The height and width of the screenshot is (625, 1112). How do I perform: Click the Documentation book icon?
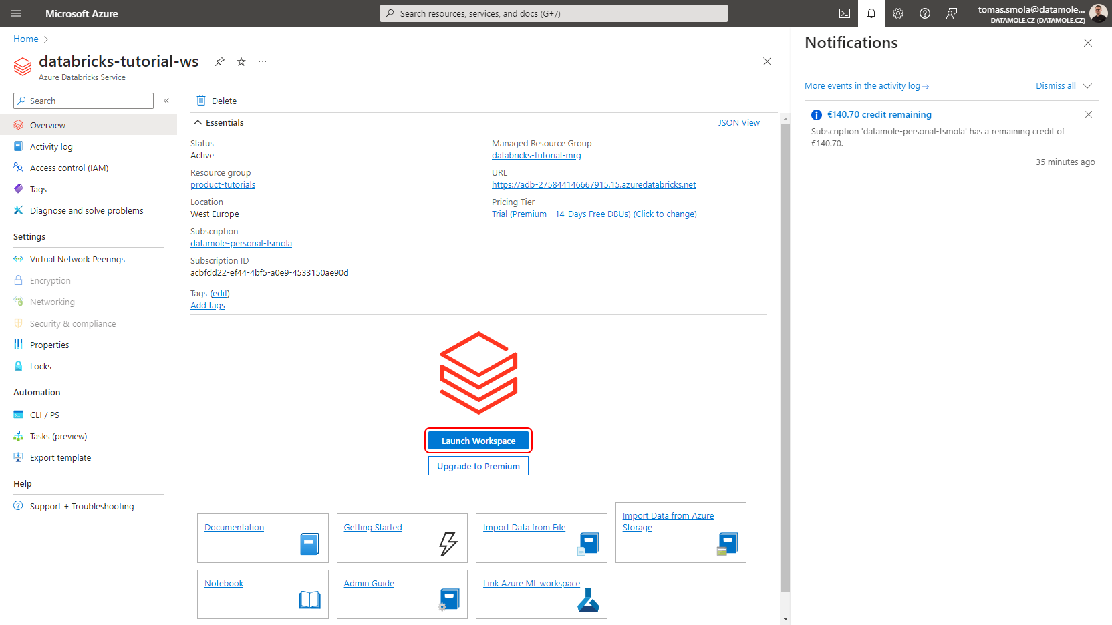tap(309, 544)
